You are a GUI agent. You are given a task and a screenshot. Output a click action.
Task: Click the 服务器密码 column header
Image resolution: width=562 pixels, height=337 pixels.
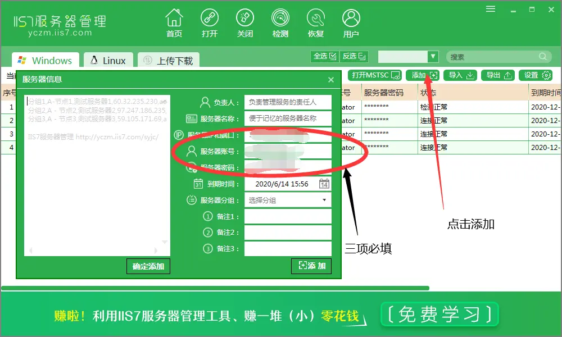[x=389, y=93]
